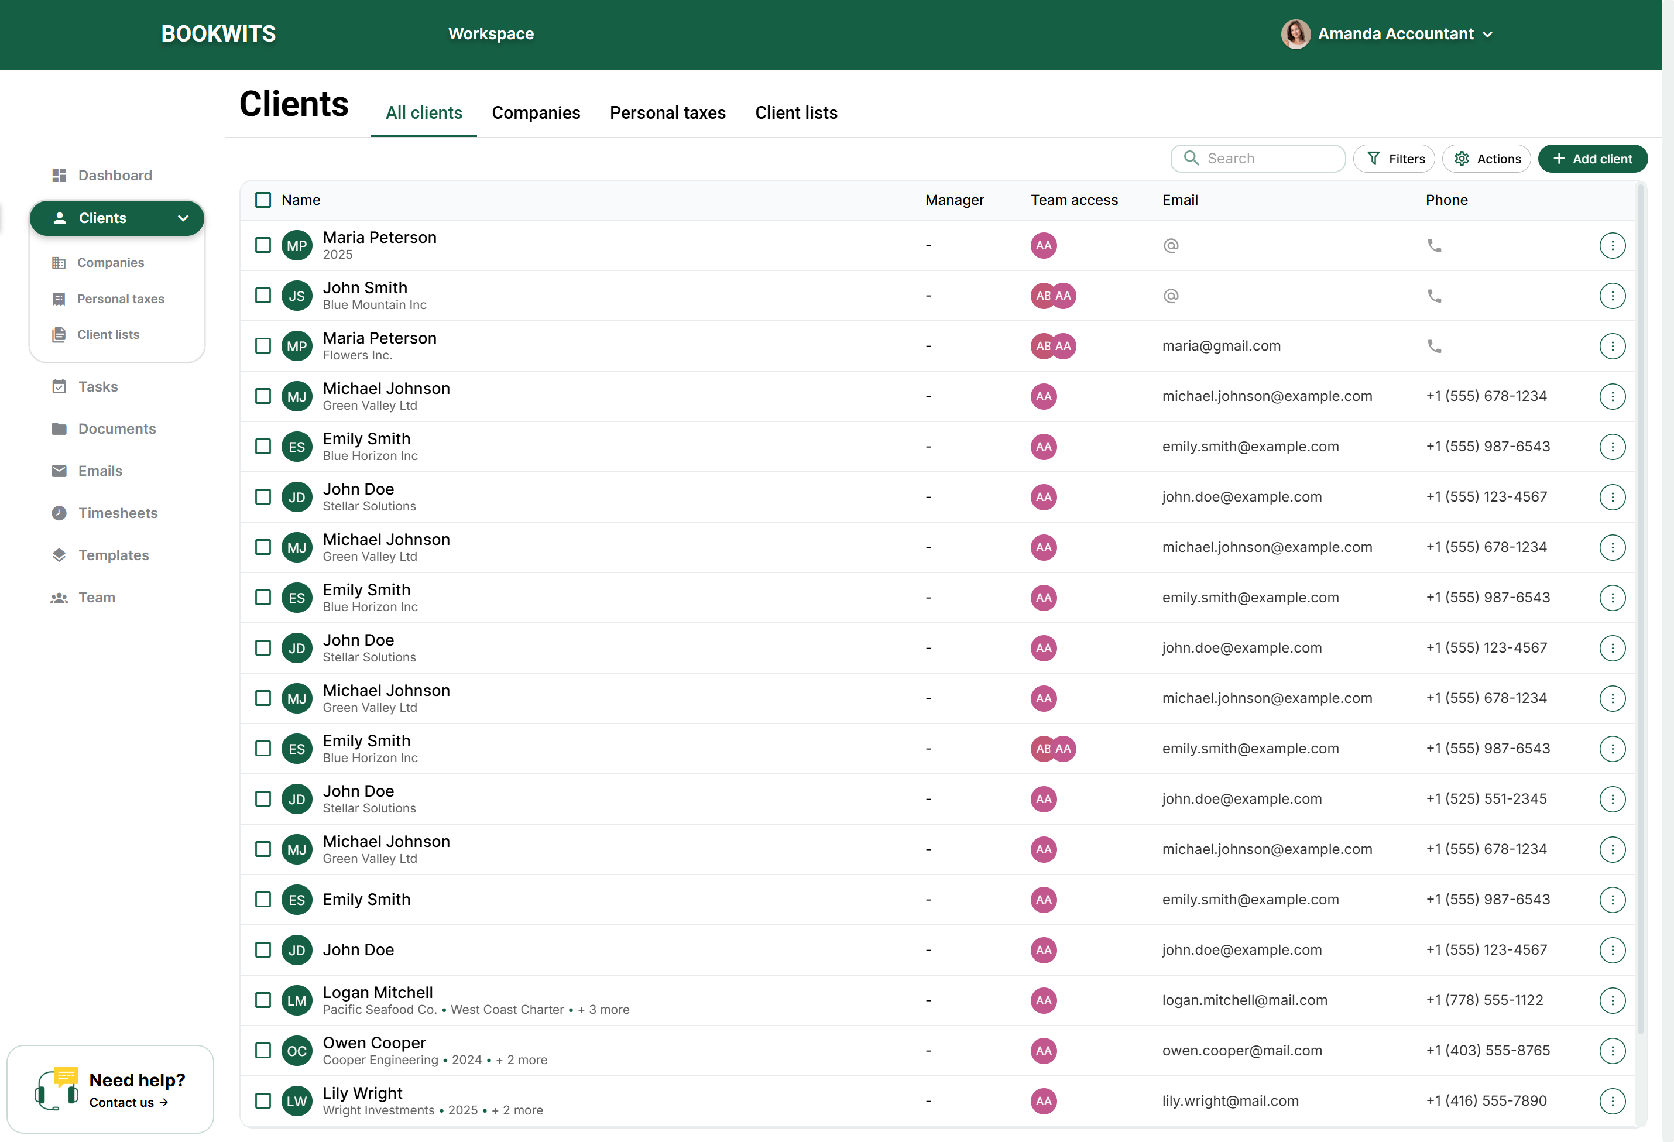
Task: Switch to the Personal taxes tab
Action: click(668, 113)
